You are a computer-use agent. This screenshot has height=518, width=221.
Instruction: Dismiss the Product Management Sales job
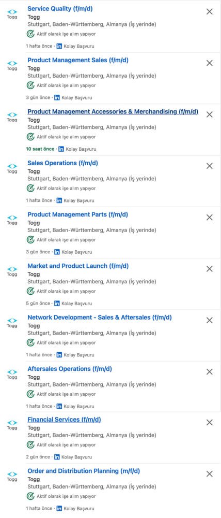click(209, 63)
